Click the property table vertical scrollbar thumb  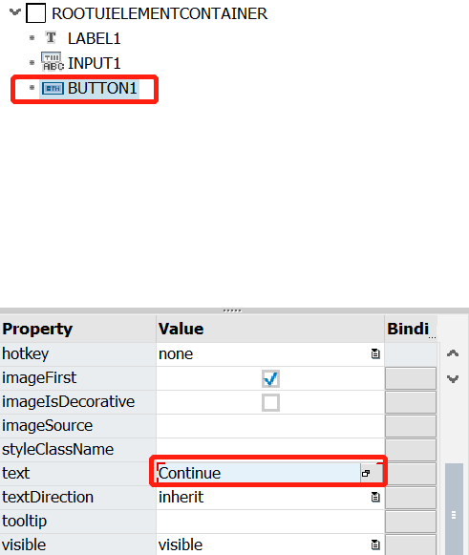[x=454, y=509]
